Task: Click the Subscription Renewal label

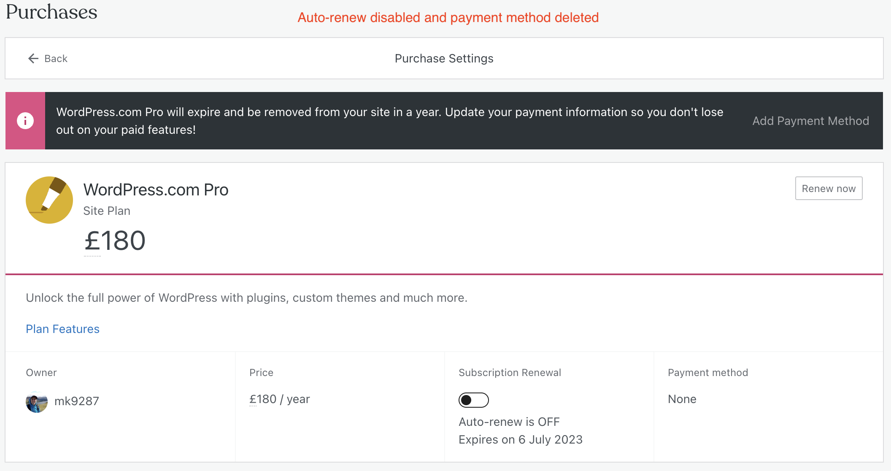Action: click(x=510, y=373)
